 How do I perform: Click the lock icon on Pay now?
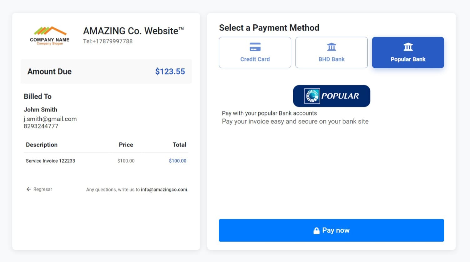(316, 230)
